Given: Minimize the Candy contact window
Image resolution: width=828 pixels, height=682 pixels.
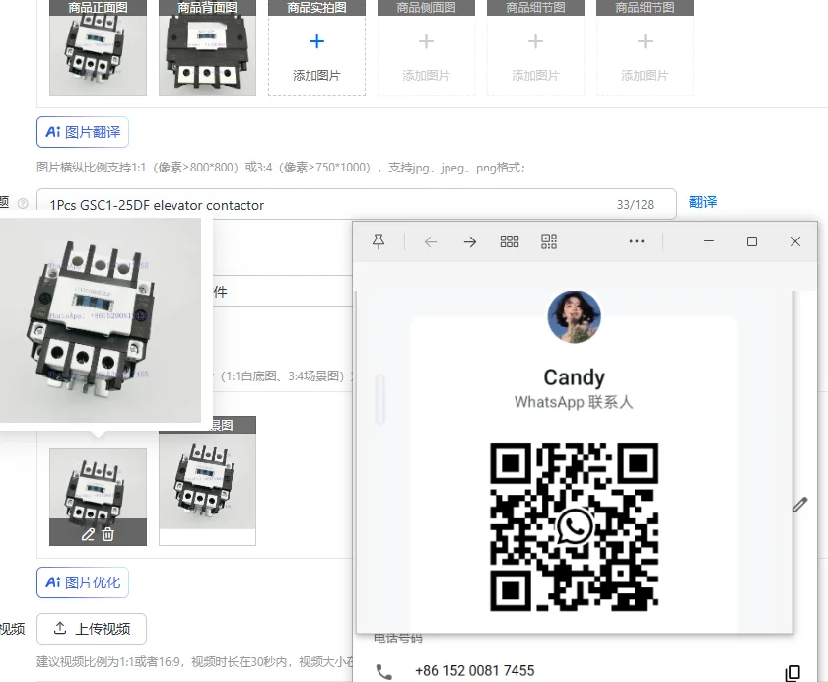Looking at the screenshot, I should [x=709, y=241].
